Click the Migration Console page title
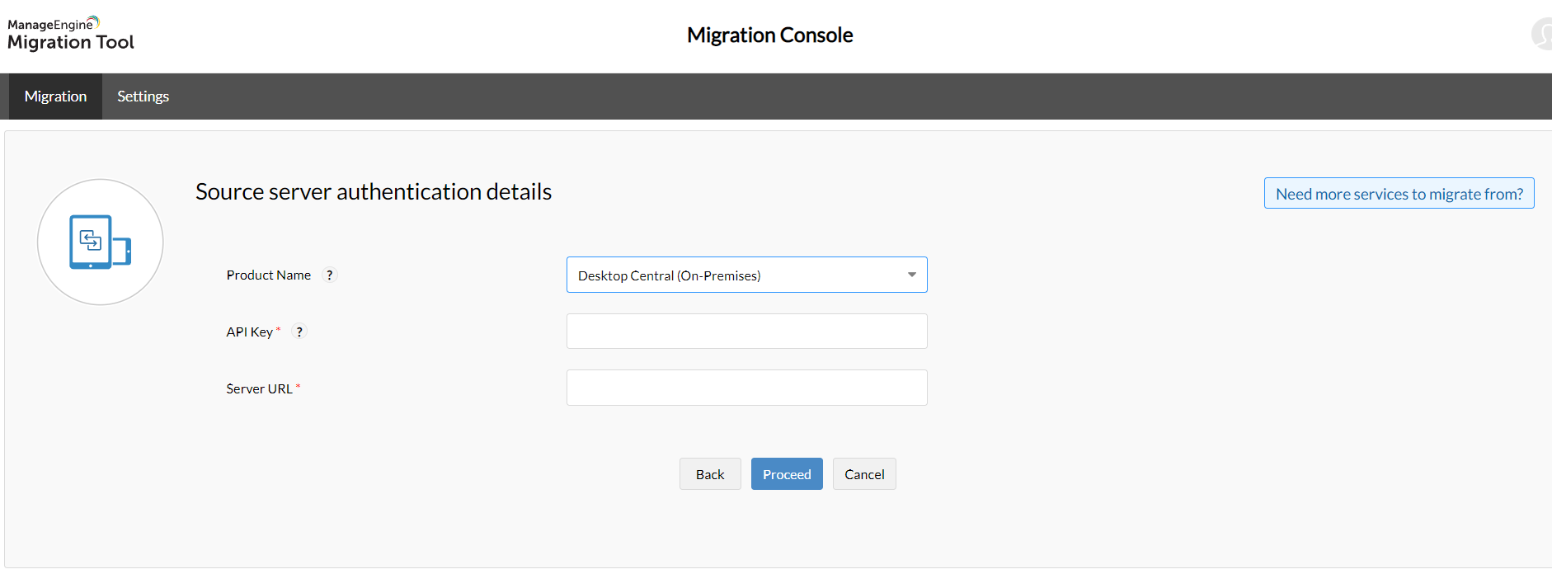This screenshot has height=574, width=1552. click(x=769, y=35)
